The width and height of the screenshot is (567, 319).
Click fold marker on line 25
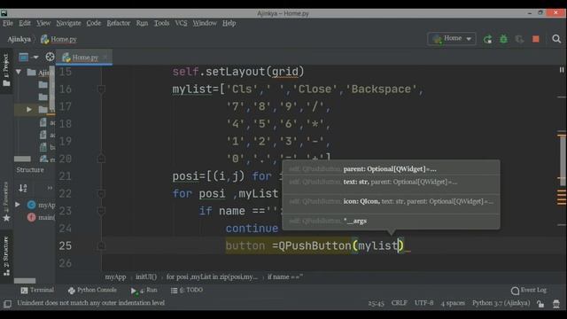(101, 245)
